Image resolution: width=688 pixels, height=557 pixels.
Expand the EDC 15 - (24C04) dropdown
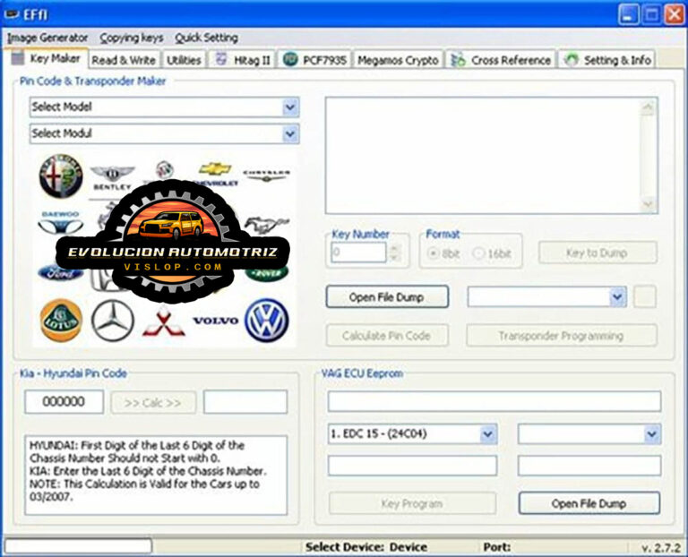pyautogui.click(x=488, y=434)
